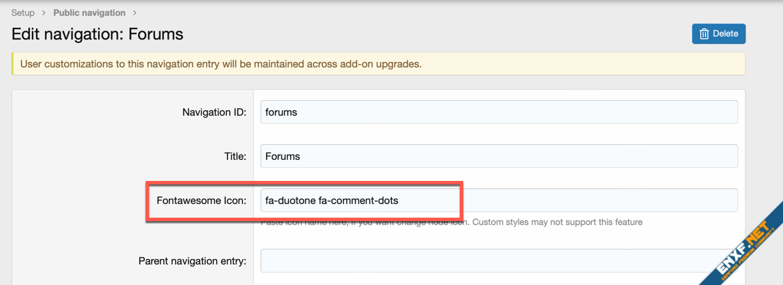Click the Title field label

pos(235,156)
